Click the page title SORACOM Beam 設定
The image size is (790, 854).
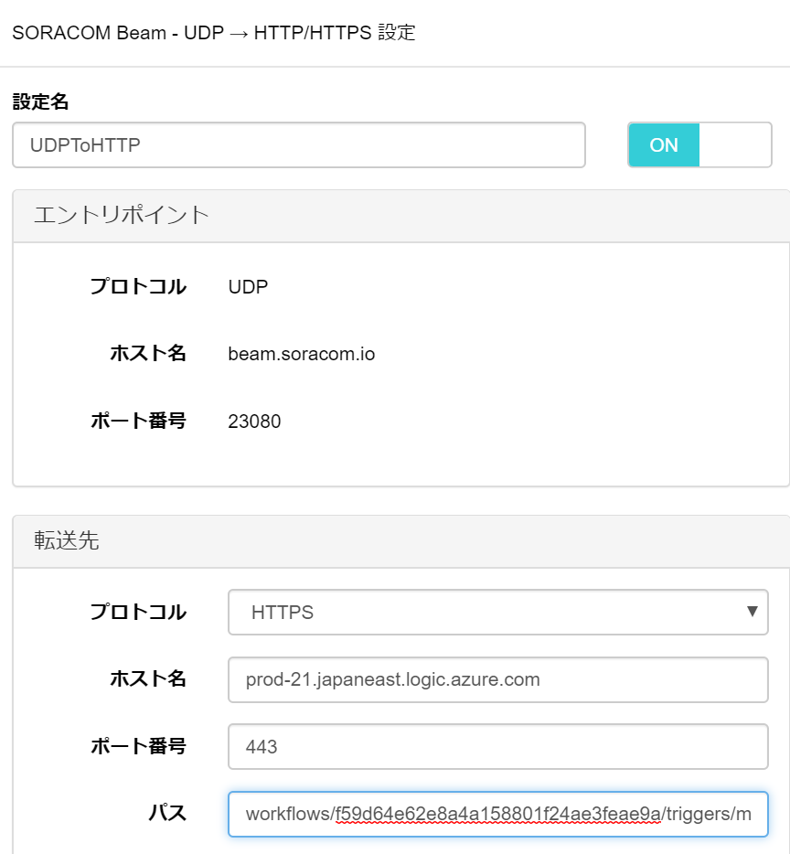(x=214, y=33)
